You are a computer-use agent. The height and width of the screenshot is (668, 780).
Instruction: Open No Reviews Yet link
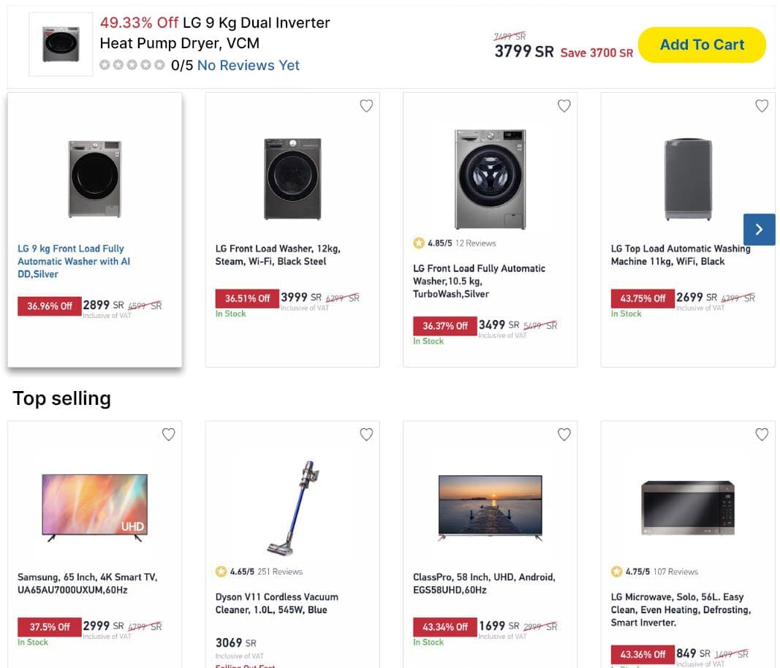coord(248,65)
